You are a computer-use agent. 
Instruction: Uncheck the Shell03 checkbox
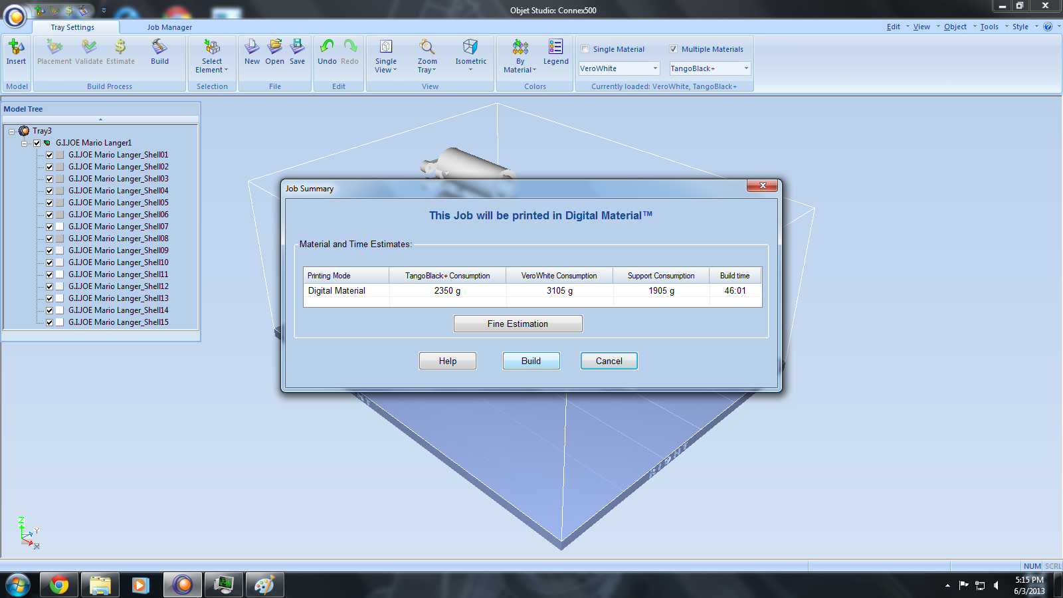coord(49,179)
